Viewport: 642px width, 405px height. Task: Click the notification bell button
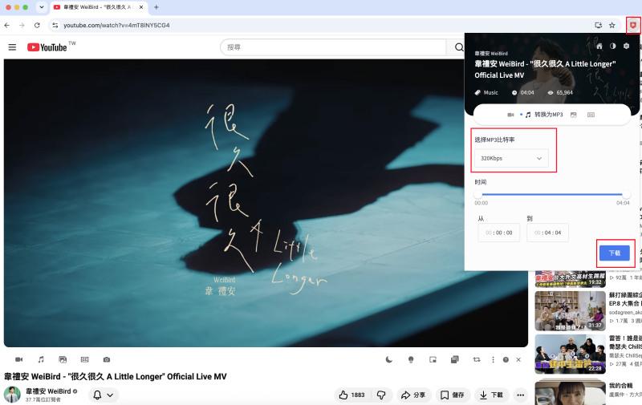tap(97, 395)
